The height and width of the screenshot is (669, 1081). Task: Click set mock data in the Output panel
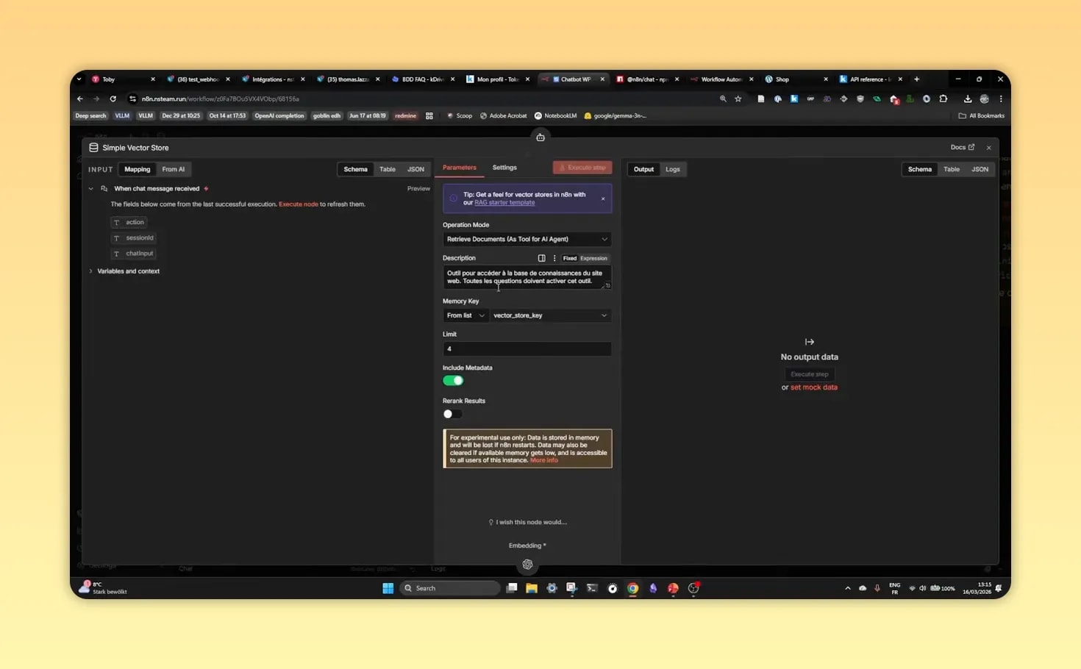tap(814, 387)
